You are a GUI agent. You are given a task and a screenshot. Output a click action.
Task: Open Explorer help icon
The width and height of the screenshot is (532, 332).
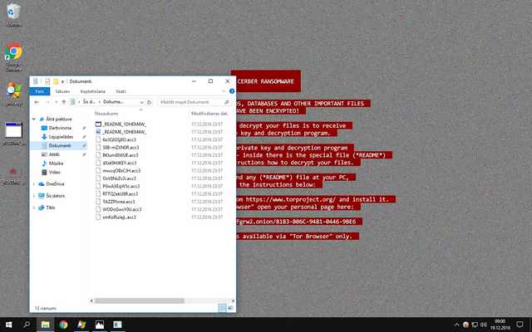(x=232, y=91)
